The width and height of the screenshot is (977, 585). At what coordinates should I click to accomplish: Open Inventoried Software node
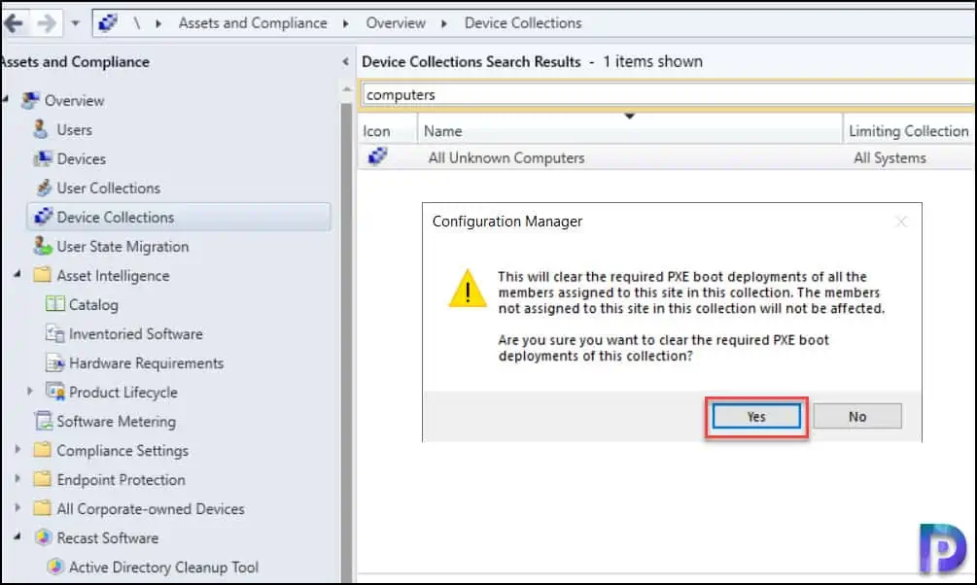pyautogui.click(x=136, y=334)
